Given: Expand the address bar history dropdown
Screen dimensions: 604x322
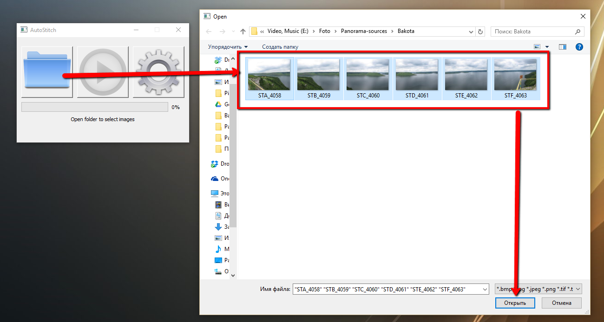Looking at the screenshot, I should (471, 32).
